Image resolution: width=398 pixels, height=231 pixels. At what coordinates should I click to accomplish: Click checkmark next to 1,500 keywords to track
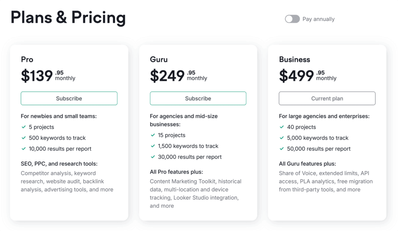[152, 146]
